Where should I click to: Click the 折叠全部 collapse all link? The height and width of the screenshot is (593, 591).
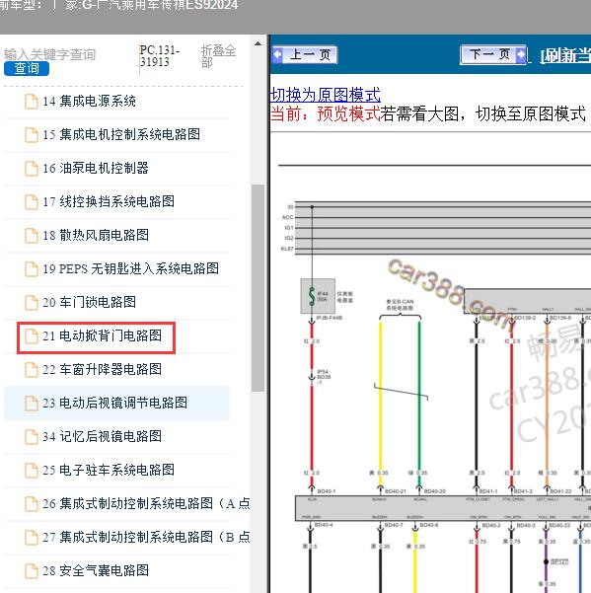click(x=218, y=56)
